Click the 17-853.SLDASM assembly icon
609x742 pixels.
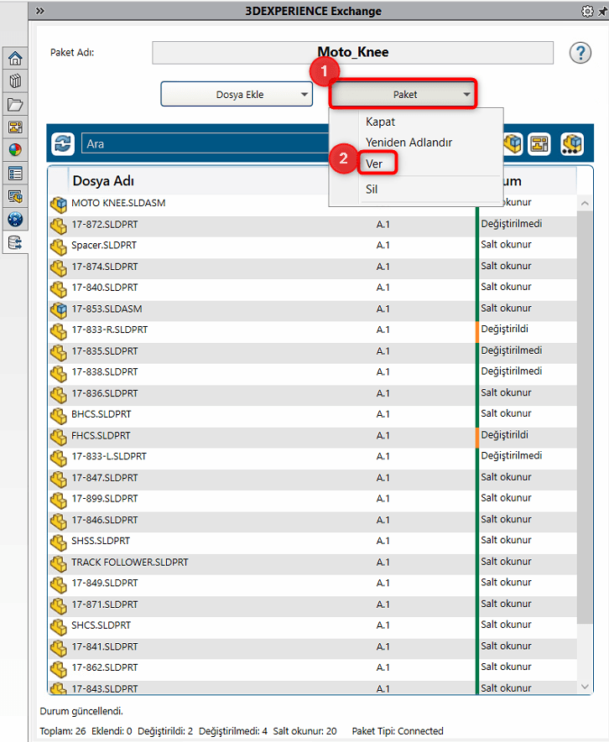pos(59,310)
